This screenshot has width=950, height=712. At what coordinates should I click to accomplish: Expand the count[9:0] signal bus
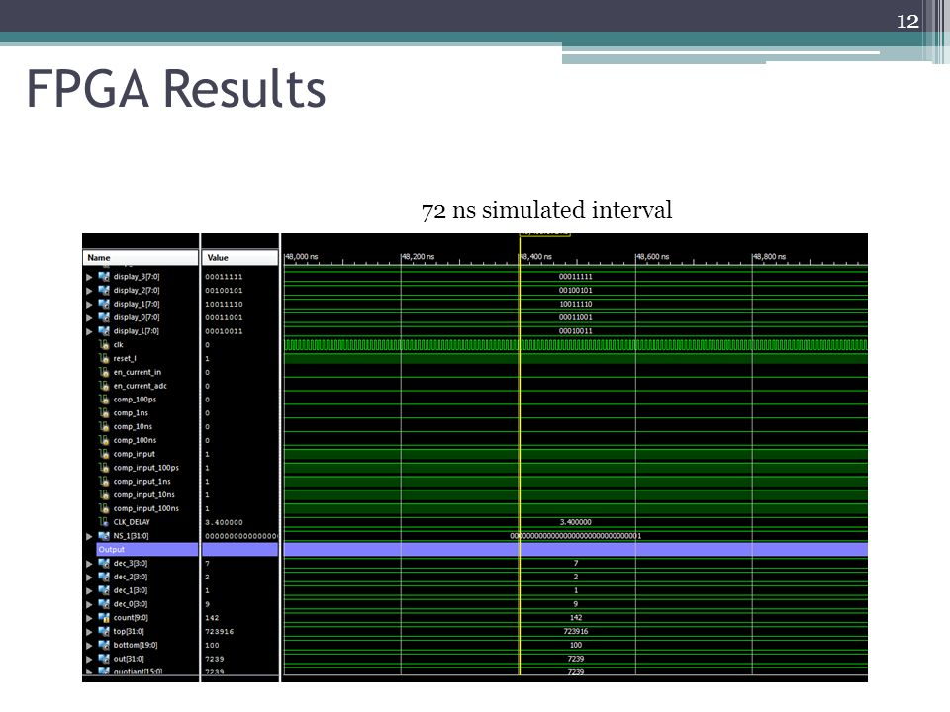tap(90, 618)
